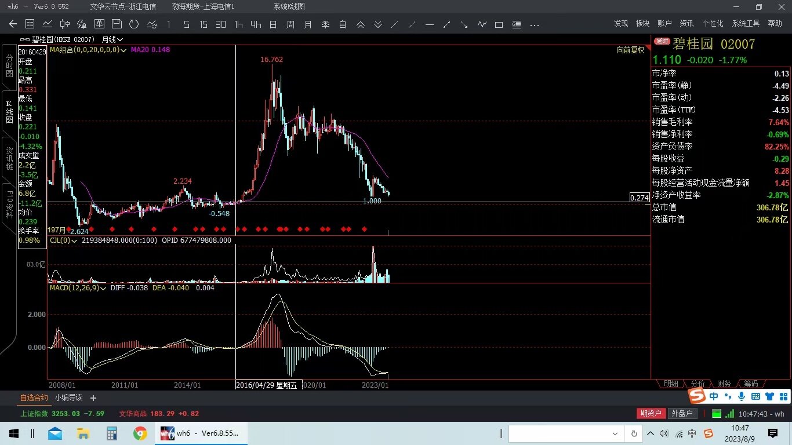Click the floppy disk save icon
This screenshot has height=445, width=792.
pos(117,24)
